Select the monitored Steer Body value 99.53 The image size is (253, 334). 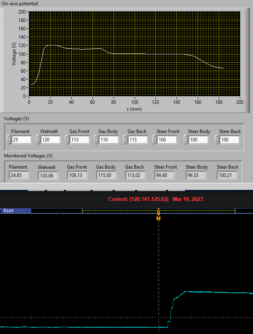pyautogui.click(x=196, y=175)
